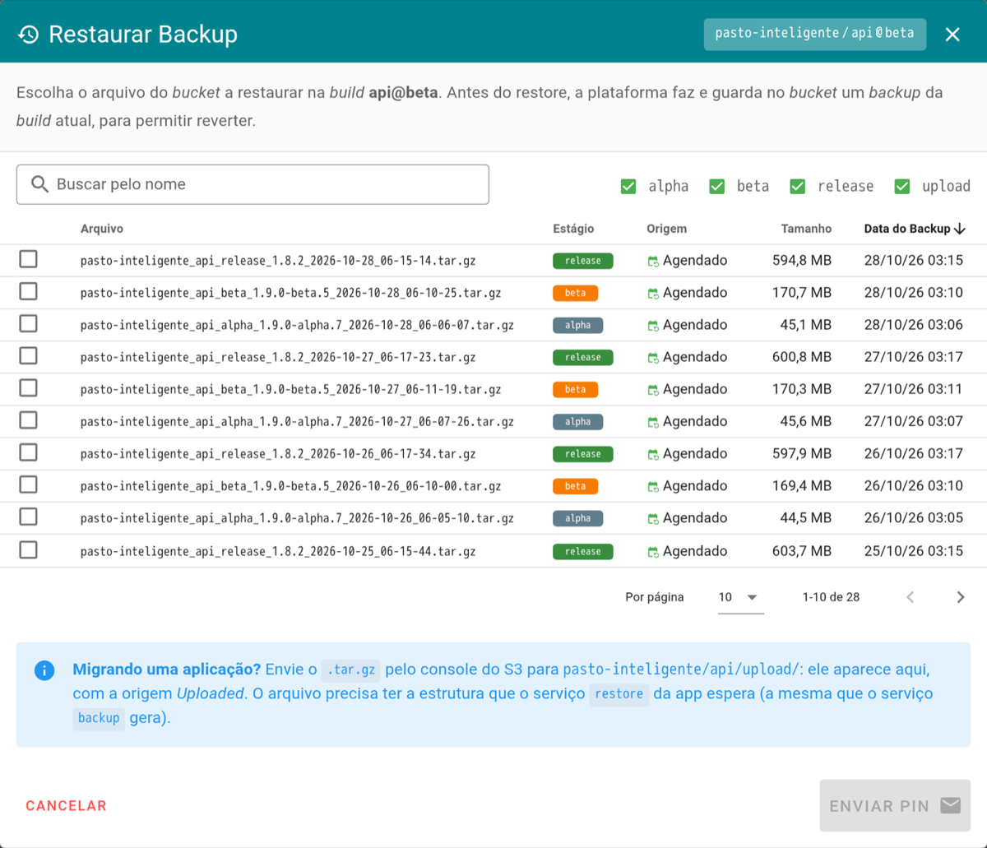Select the release_1.8.2_2026-10-26_06-17-34 backup checkbox
Screen dimensions: 987x848
pos(28,452)
